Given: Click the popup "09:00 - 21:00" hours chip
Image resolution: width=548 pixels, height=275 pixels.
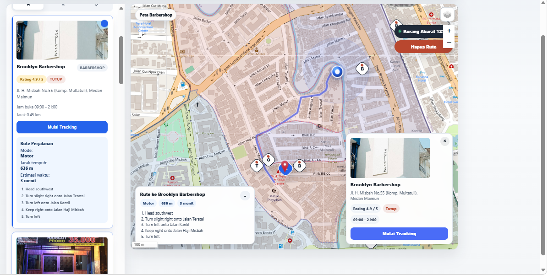Looking at the screenshot, I should click(x=365, y=220).
